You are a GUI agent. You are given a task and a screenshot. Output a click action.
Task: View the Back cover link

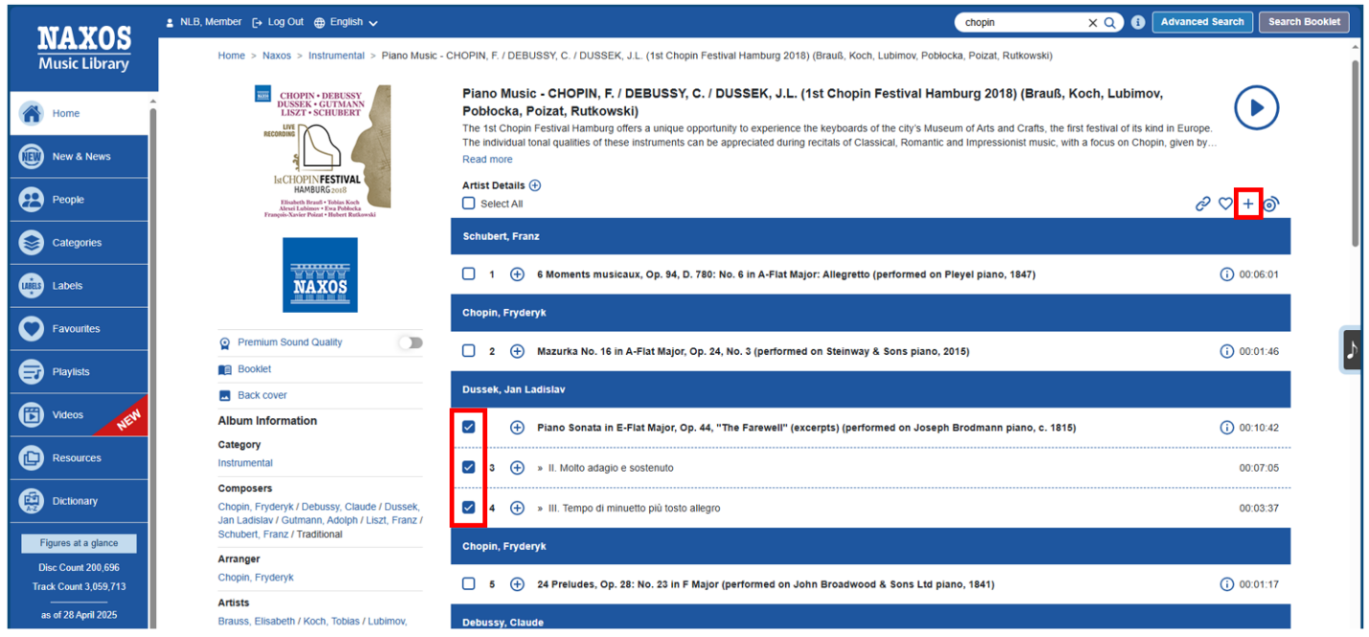coord(262,395)
